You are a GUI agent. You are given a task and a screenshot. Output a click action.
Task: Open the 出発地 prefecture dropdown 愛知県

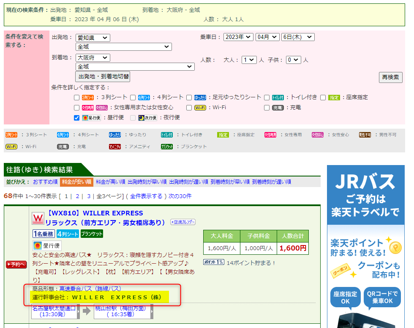coord(93,38)
